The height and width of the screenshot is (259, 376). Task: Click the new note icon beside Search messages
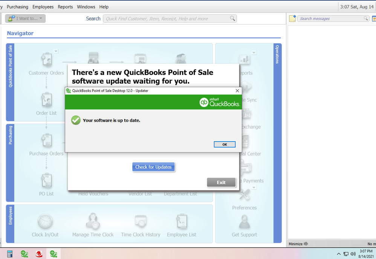pyautogui.click(x=292, y=18)
